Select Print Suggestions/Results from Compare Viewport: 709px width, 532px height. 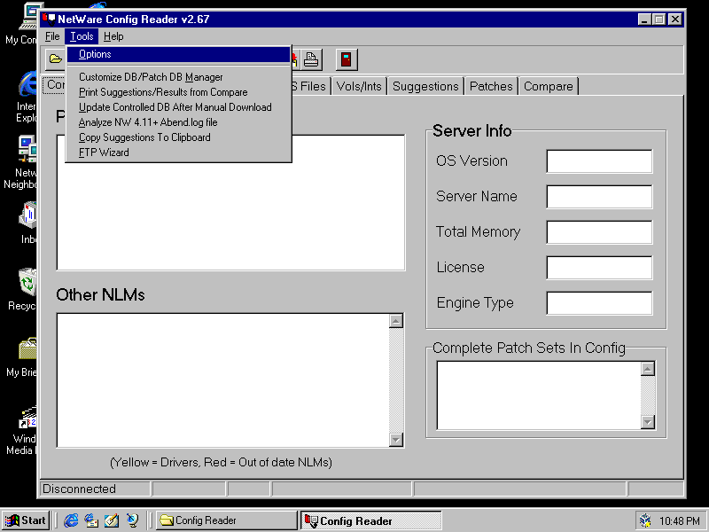click(x=179, y=92)
